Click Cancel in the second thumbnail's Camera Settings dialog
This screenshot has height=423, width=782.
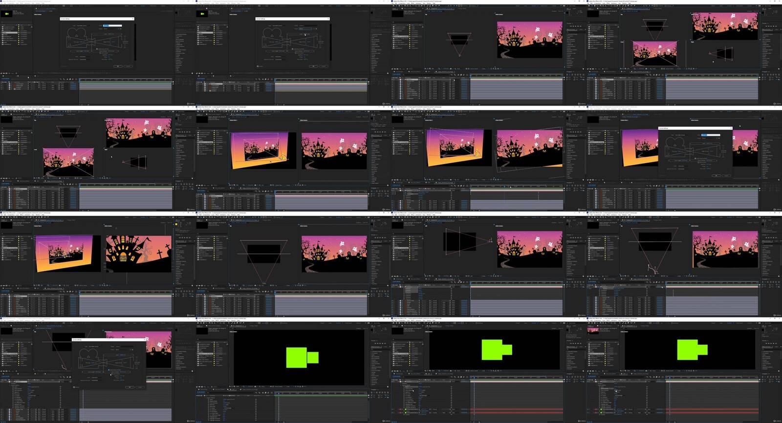[x=324, y=66]
